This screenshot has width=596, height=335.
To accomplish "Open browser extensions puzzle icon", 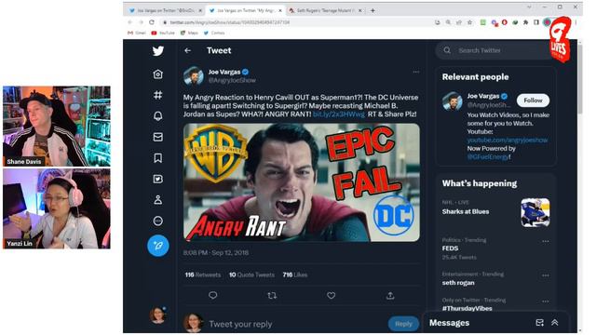I will click(525, 22).
